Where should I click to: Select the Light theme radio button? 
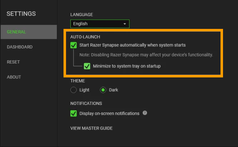(74, 90)
